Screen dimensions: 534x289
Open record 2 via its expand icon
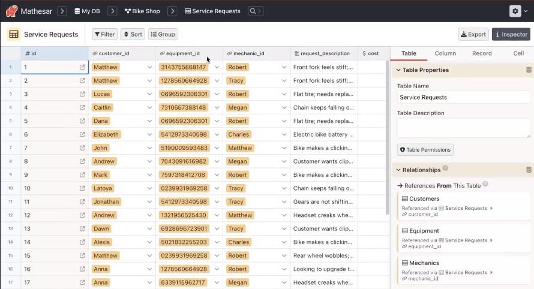click(x=82, y=81)
